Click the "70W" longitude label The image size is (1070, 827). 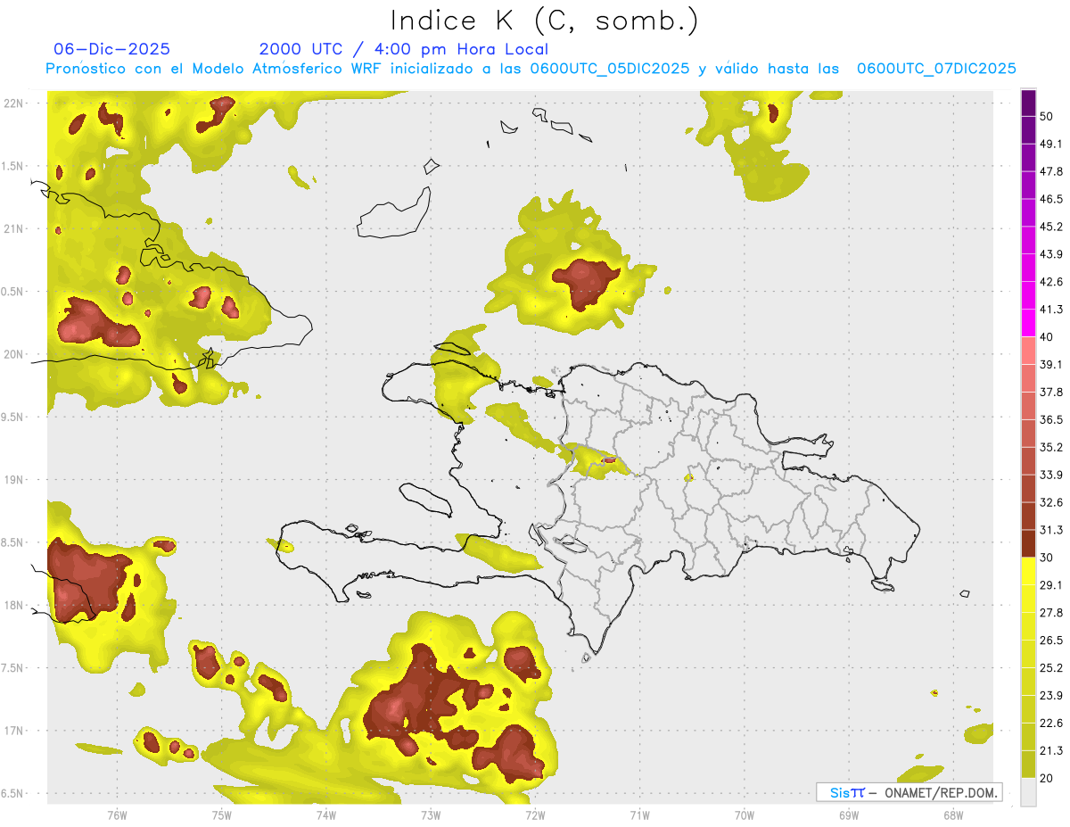click(x=744, y=815)
